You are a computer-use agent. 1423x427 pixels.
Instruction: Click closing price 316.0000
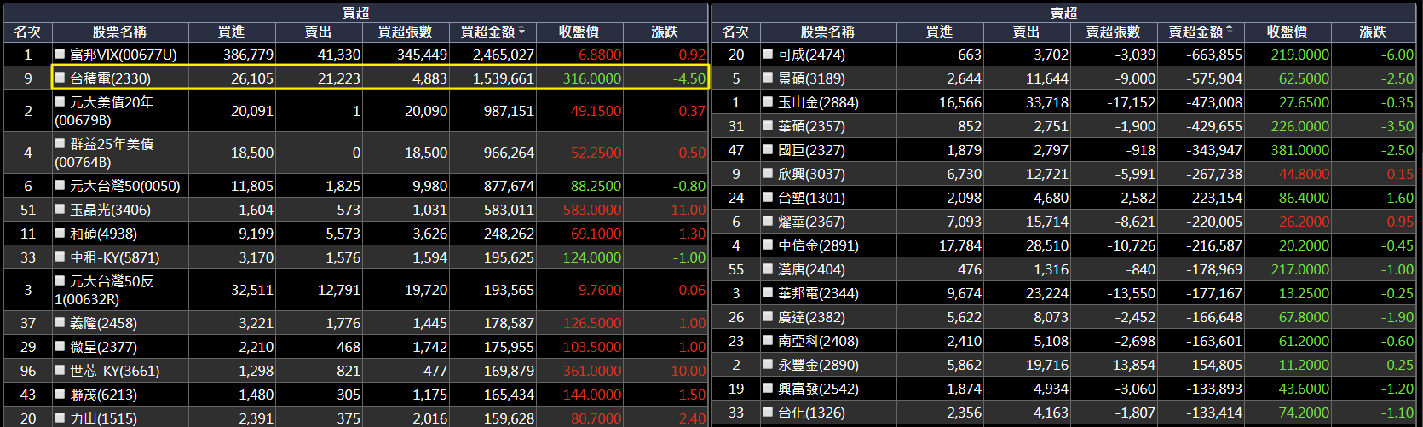pyautogui.click(x=592, y=78)
